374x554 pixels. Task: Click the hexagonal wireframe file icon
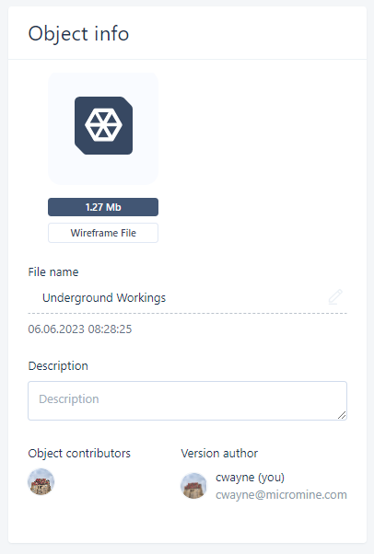(x=103, y=125)
